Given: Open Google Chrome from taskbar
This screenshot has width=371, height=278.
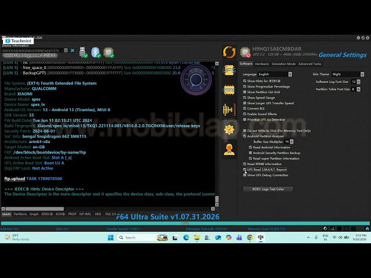Looking at the screenshot, I should (x=250, y=237).
